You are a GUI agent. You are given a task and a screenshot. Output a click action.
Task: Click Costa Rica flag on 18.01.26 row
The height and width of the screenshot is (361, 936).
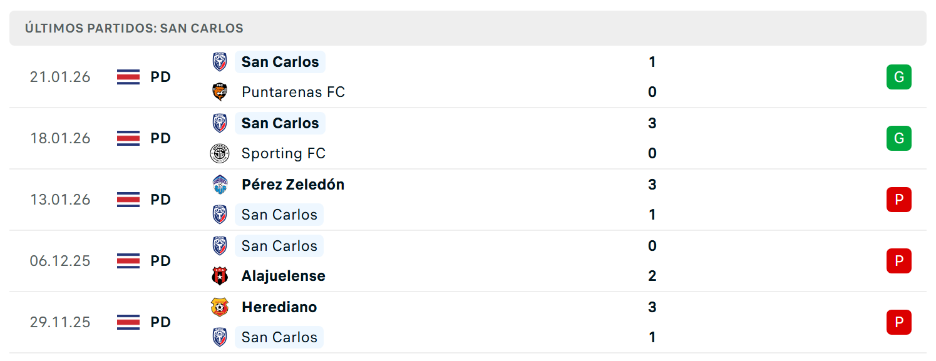[x=128, y=138]
